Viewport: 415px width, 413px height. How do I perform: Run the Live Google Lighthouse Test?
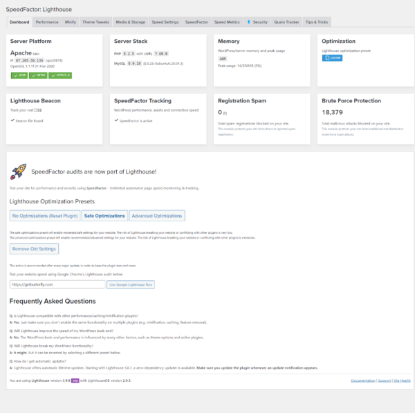(x=131, y=284)
